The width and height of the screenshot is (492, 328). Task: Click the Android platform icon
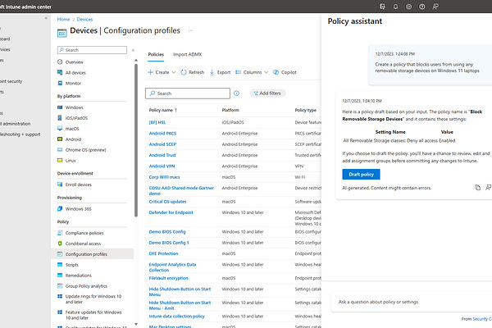60,139
